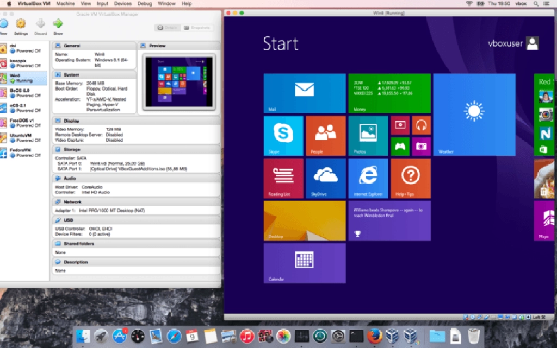557x348 pixels.
Task: Switch to the Snapshots view button
Action: (197, 27)
